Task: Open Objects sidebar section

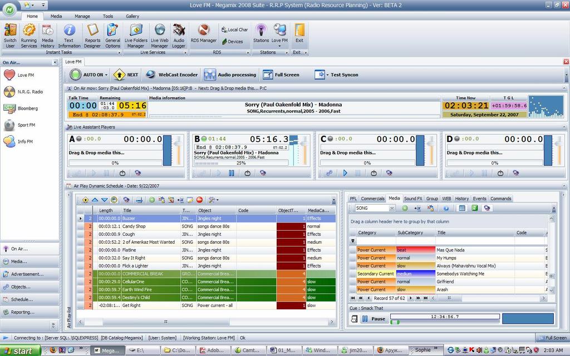Action: coord(30,287)
